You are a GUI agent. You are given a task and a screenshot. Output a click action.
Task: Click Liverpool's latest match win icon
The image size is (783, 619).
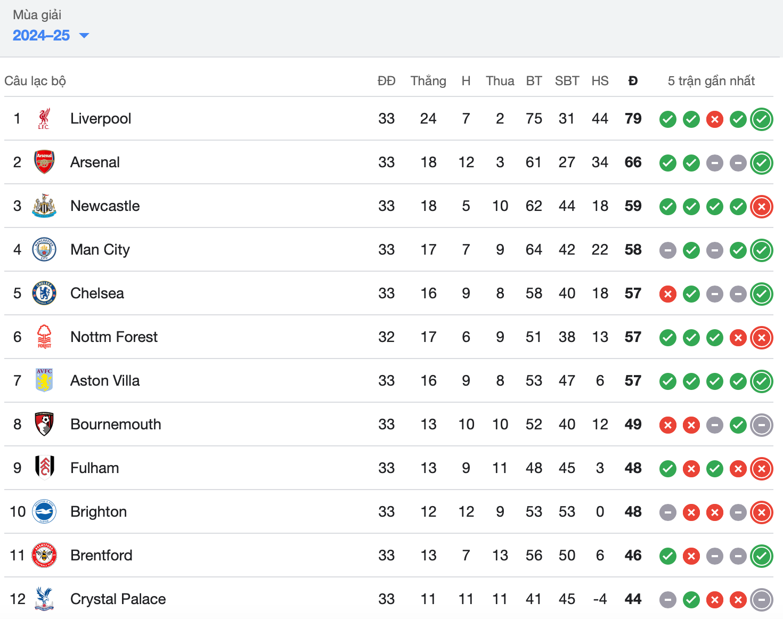(762, 119)
